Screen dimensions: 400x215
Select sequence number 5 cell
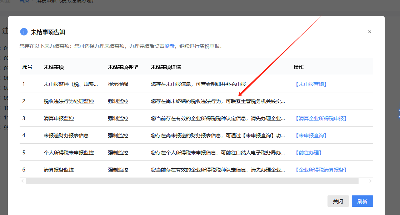(24, 153)
